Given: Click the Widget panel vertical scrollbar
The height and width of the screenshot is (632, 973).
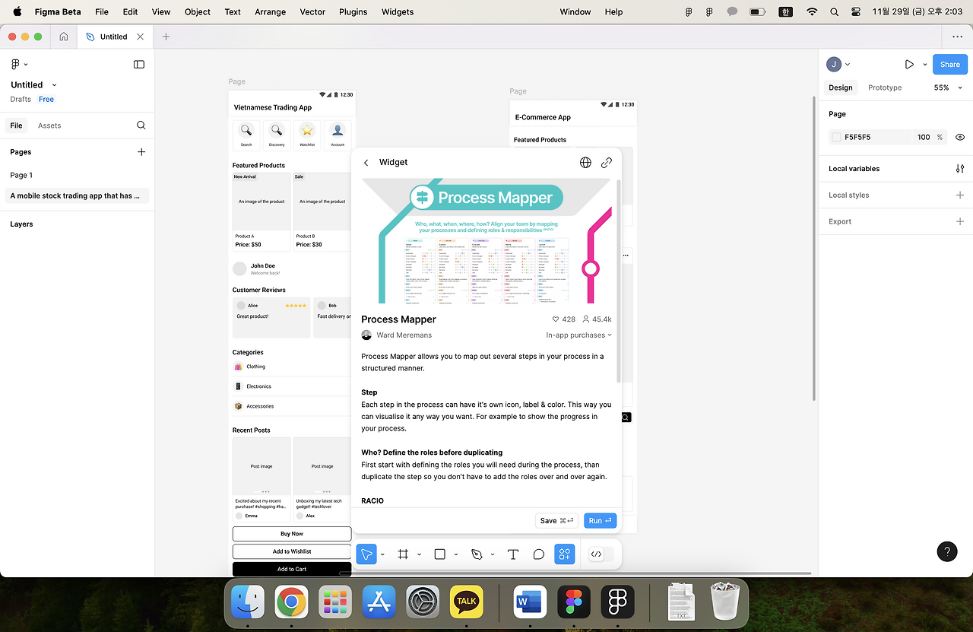Looking at the screenshot, I should (618, 281).
